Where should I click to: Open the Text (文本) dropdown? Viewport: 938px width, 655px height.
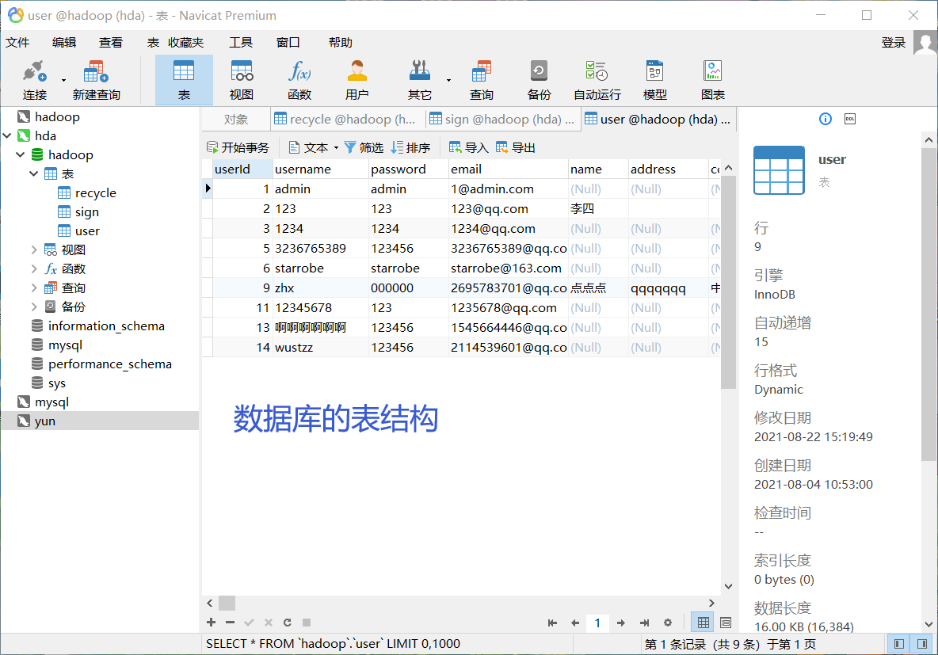[314, 148]
